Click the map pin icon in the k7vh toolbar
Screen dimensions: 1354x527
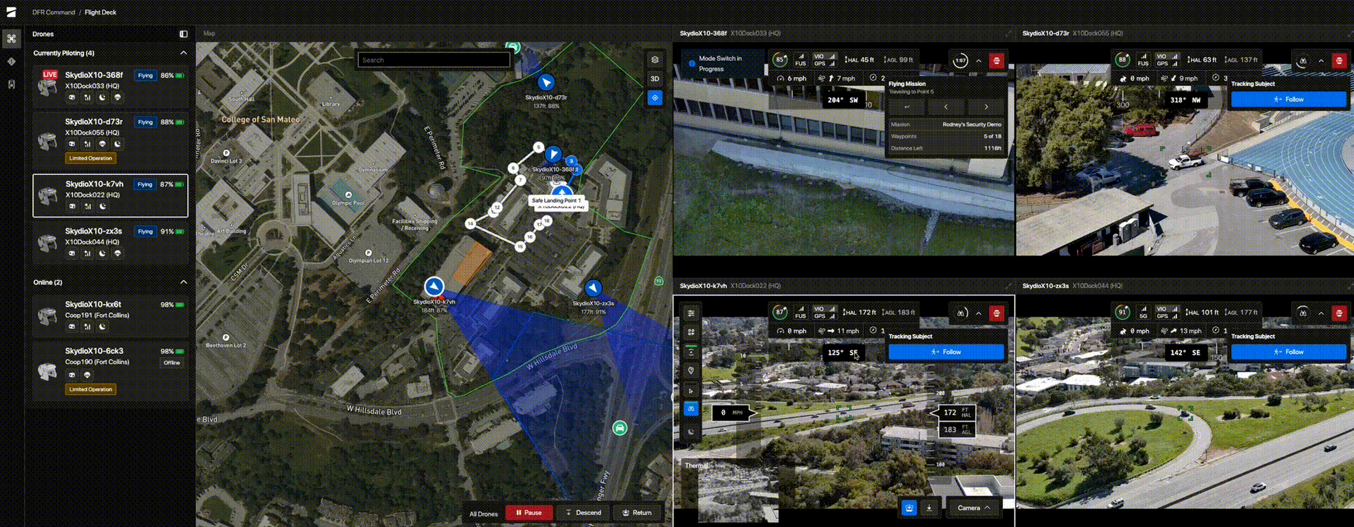coord(691,371)
